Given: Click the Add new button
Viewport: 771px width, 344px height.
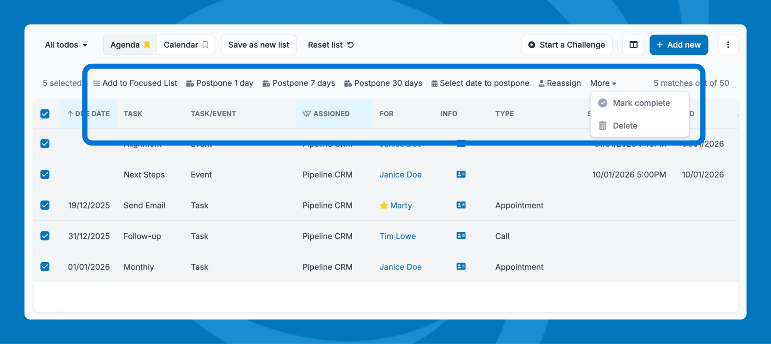Looking at the screenshot, I should 679,45.
